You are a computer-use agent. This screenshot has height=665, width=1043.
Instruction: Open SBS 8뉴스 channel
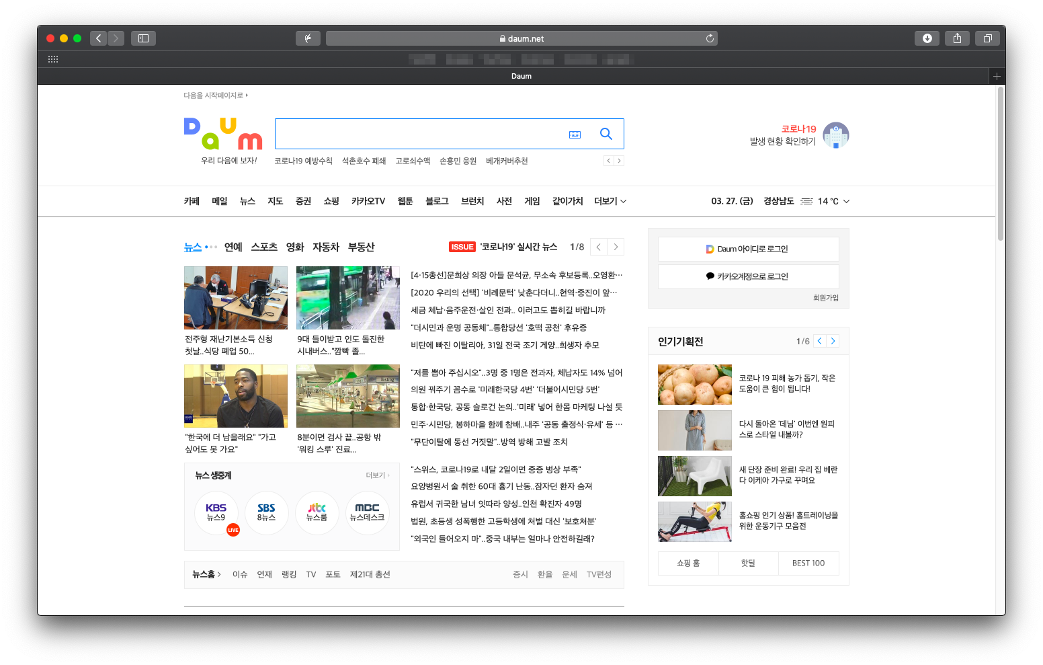266,512
